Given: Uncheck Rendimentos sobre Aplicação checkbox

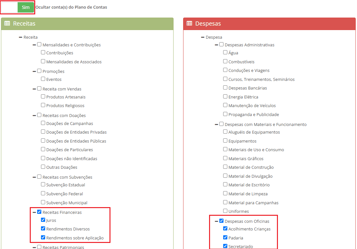Looking at the screenshot, I should tap(43, 237).
